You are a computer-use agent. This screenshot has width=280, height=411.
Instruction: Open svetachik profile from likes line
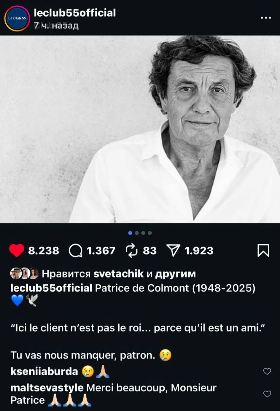119,273
